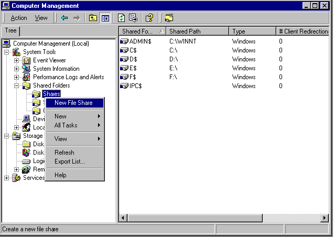Open the View submenu in context menu

[75, 139]
